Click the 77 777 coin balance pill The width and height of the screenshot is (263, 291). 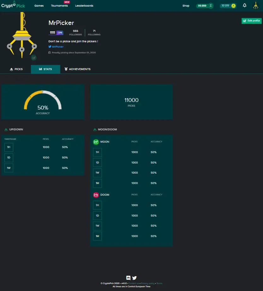(x=228, y=6)
